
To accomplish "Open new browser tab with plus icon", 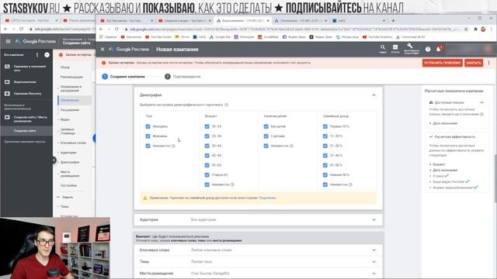I will pyautogui.click(x=393, y=21).
